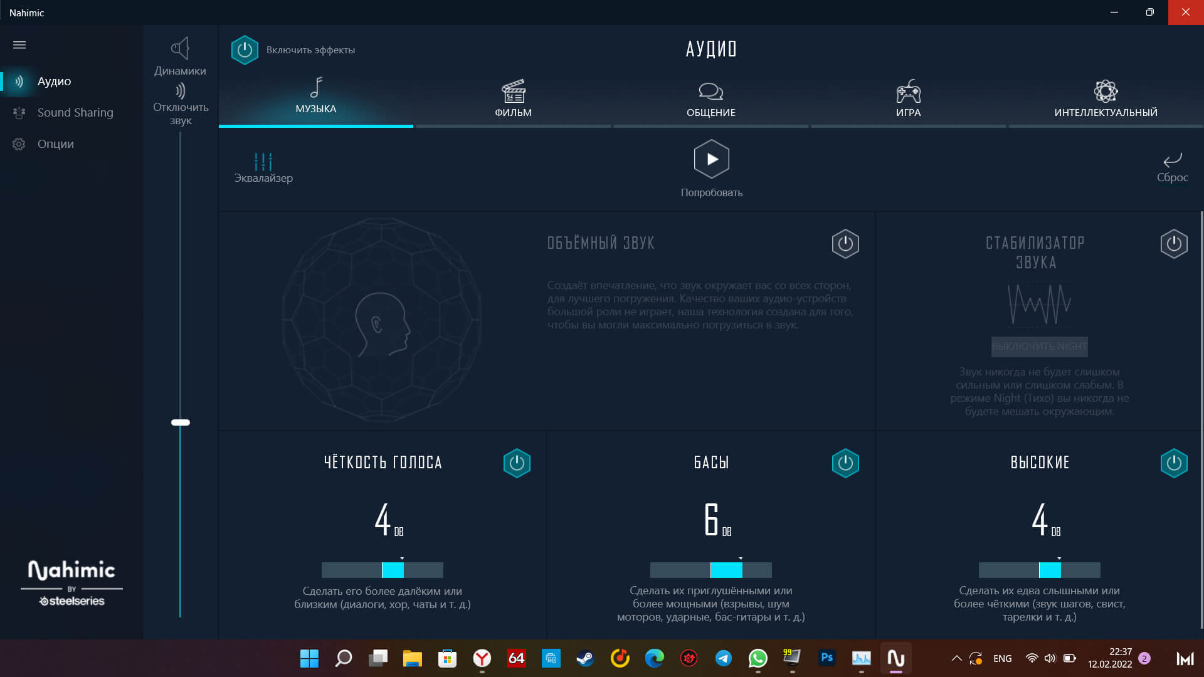The width and height of the screenshot is (1204, 677).
Task: Select the Динамики speaker output icon
Action: [181, 49]
